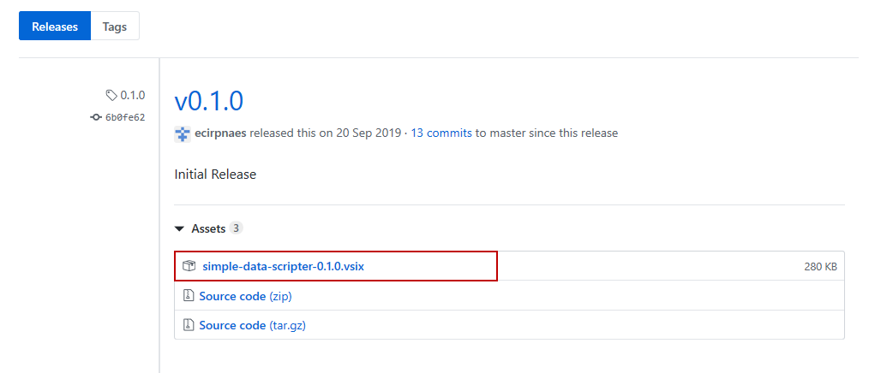Open the Tags tab
This screenshot has height=373, width=869.
pos(115,27)
